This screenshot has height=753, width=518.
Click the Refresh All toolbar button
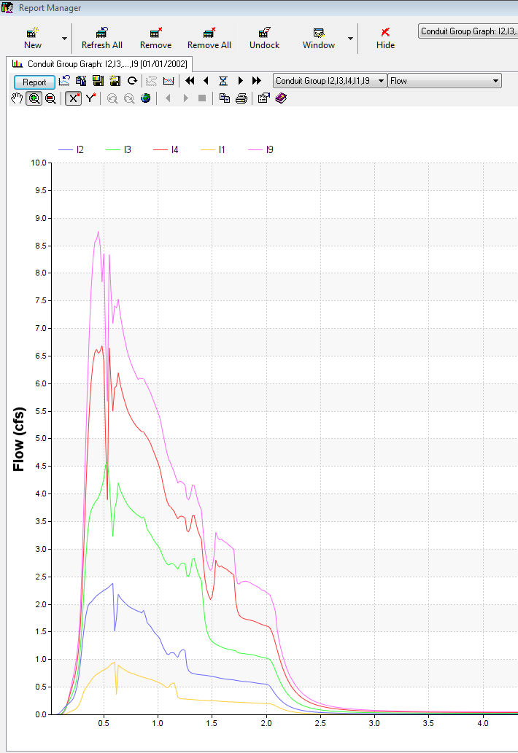pyautogui.click(x=102, y=38)
